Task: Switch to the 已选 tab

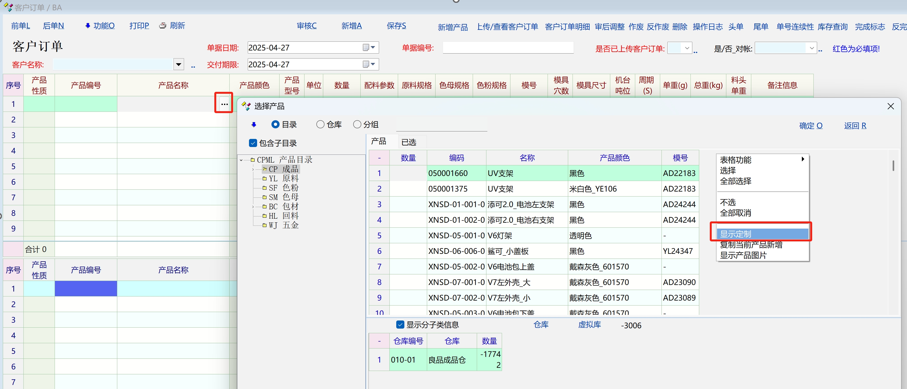Action: coord(408,142)
